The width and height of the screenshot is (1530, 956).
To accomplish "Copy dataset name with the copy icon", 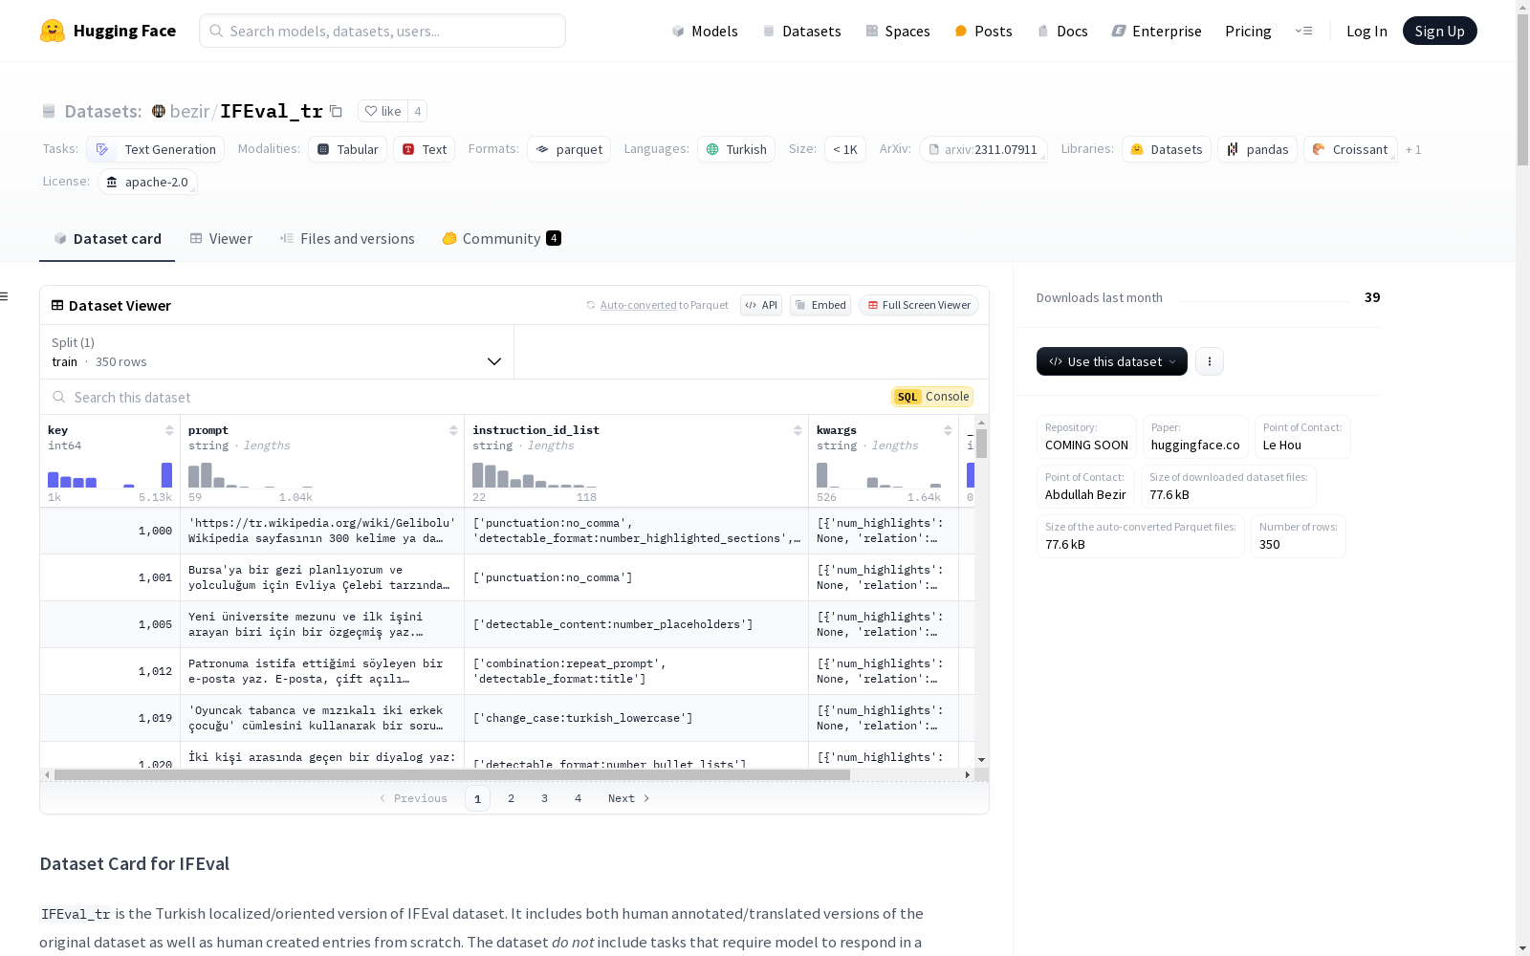I will (x=336, y=111).
